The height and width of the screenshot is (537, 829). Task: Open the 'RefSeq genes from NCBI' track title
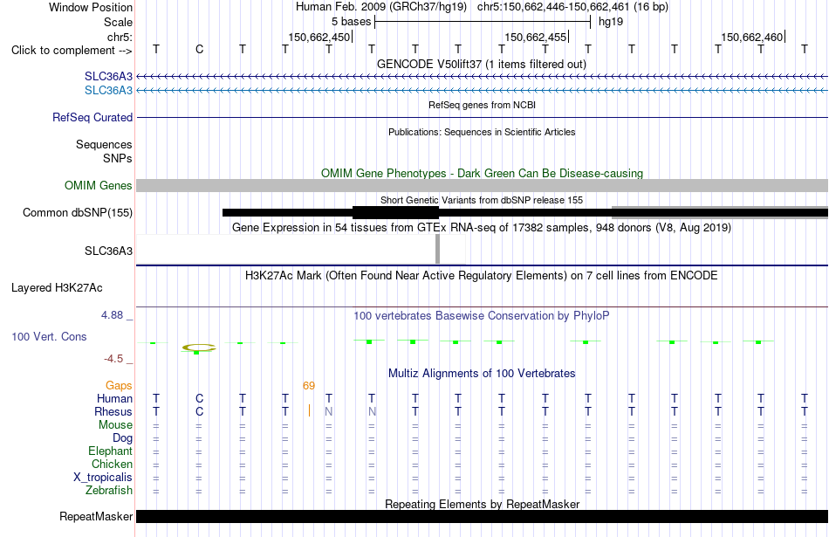482,105
